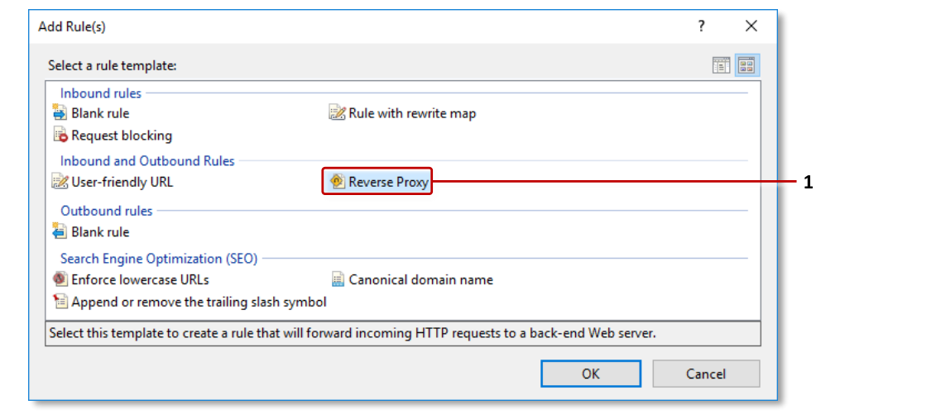This screenshot has height=419, width=941.
Task: Select the outbound Blank rule template icon
Action: [60, 232]
